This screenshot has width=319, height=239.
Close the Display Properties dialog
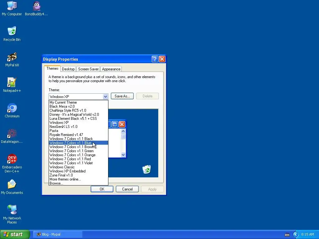162,59
